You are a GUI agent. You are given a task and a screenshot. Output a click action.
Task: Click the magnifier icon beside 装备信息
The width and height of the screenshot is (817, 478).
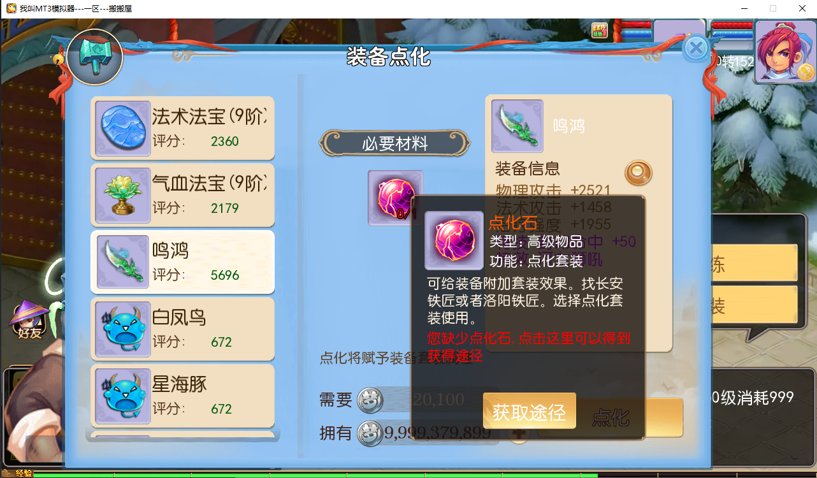tap(638, 172)
